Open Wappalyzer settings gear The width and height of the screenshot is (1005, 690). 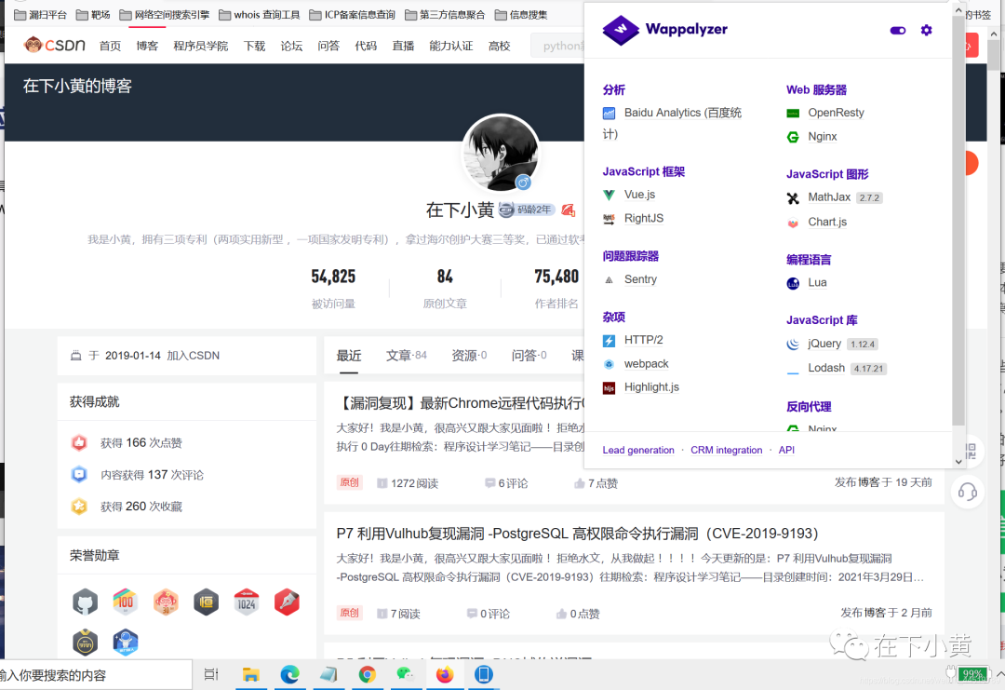coord(926,30)
